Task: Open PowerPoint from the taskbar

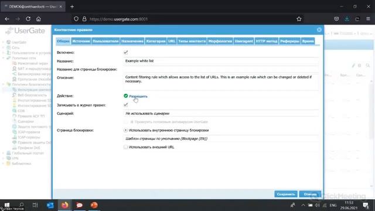Action: coord(94,205)
